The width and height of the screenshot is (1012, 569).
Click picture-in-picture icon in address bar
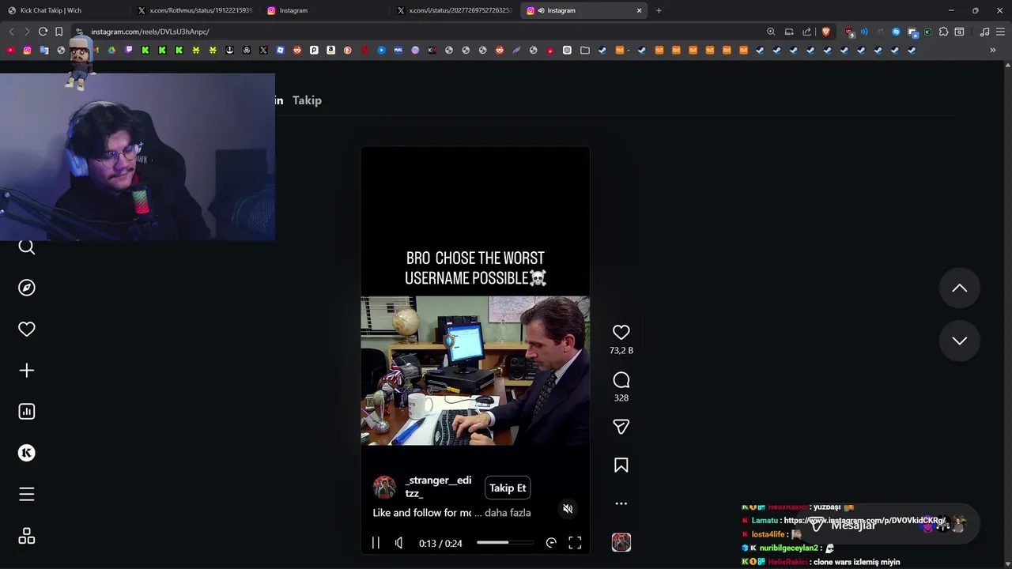pyautogui.click(x=789, y=32)
